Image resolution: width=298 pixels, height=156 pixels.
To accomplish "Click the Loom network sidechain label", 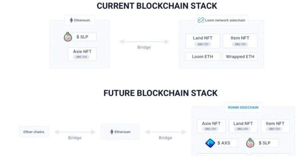I will 225,20.
